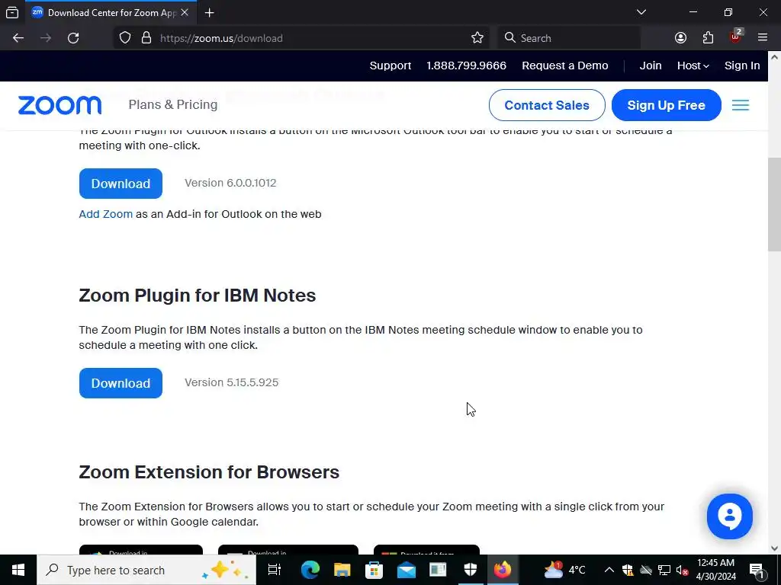Click the Zoom Extension for Browsers heading

[209, 472]
